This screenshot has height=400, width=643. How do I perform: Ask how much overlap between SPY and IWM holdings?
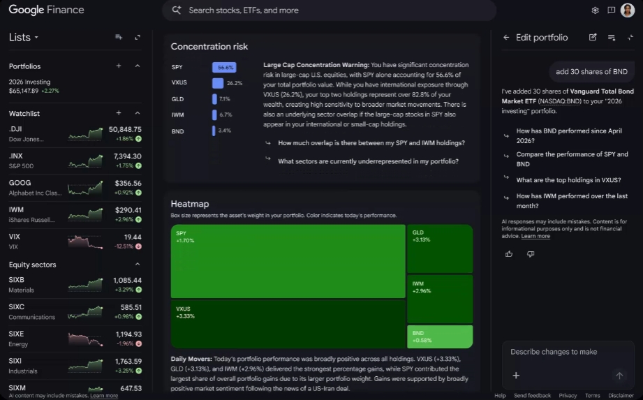[x=371, y=143]
